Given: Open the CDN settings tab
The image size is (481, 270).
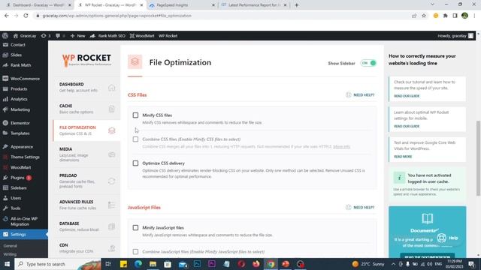Looking at the screenshot, I should coord(87,248).
